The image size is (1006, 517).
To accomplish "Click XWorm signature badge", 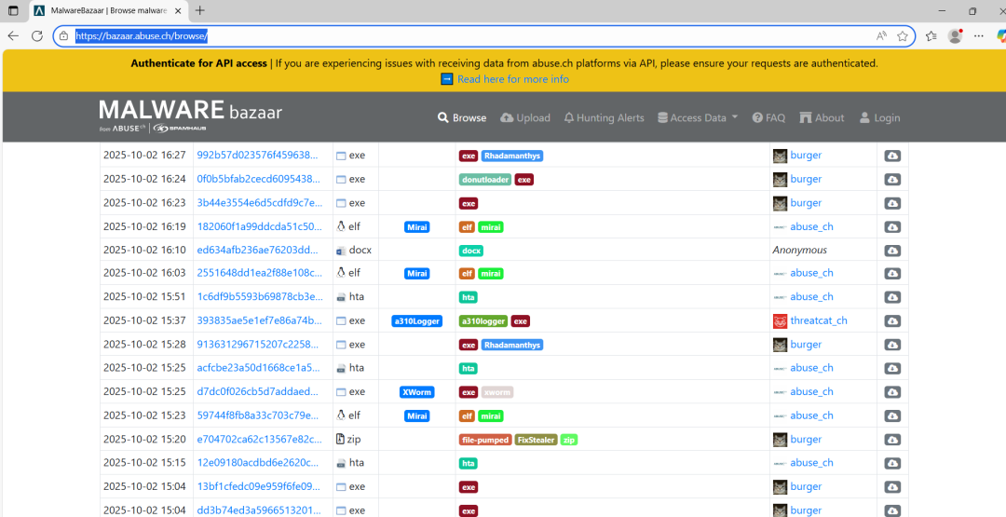I will coord(417,392).
